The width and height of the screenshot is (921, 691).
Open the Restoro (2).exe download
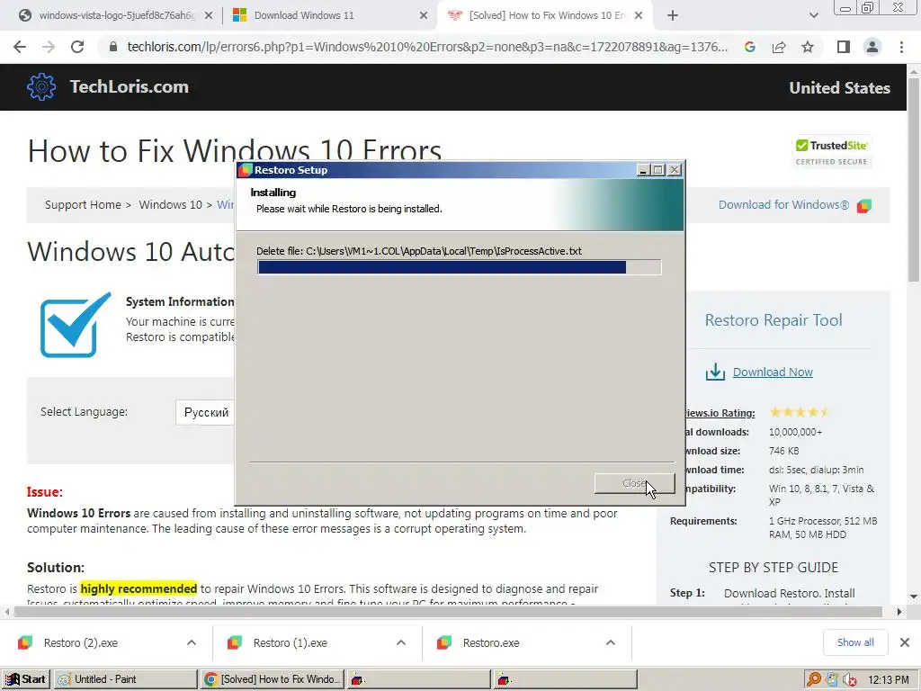coord(80,643)
